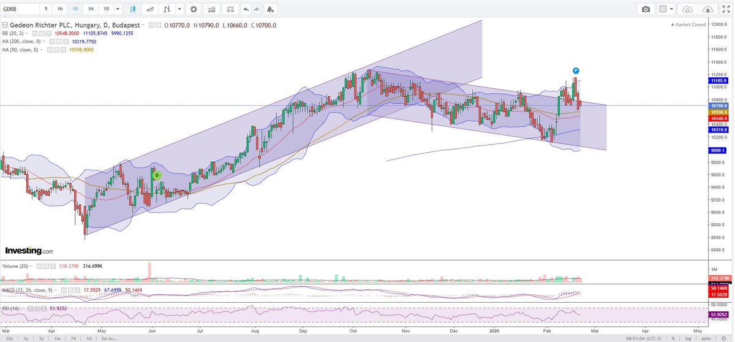Set time range to 10y

pos(9,338)
